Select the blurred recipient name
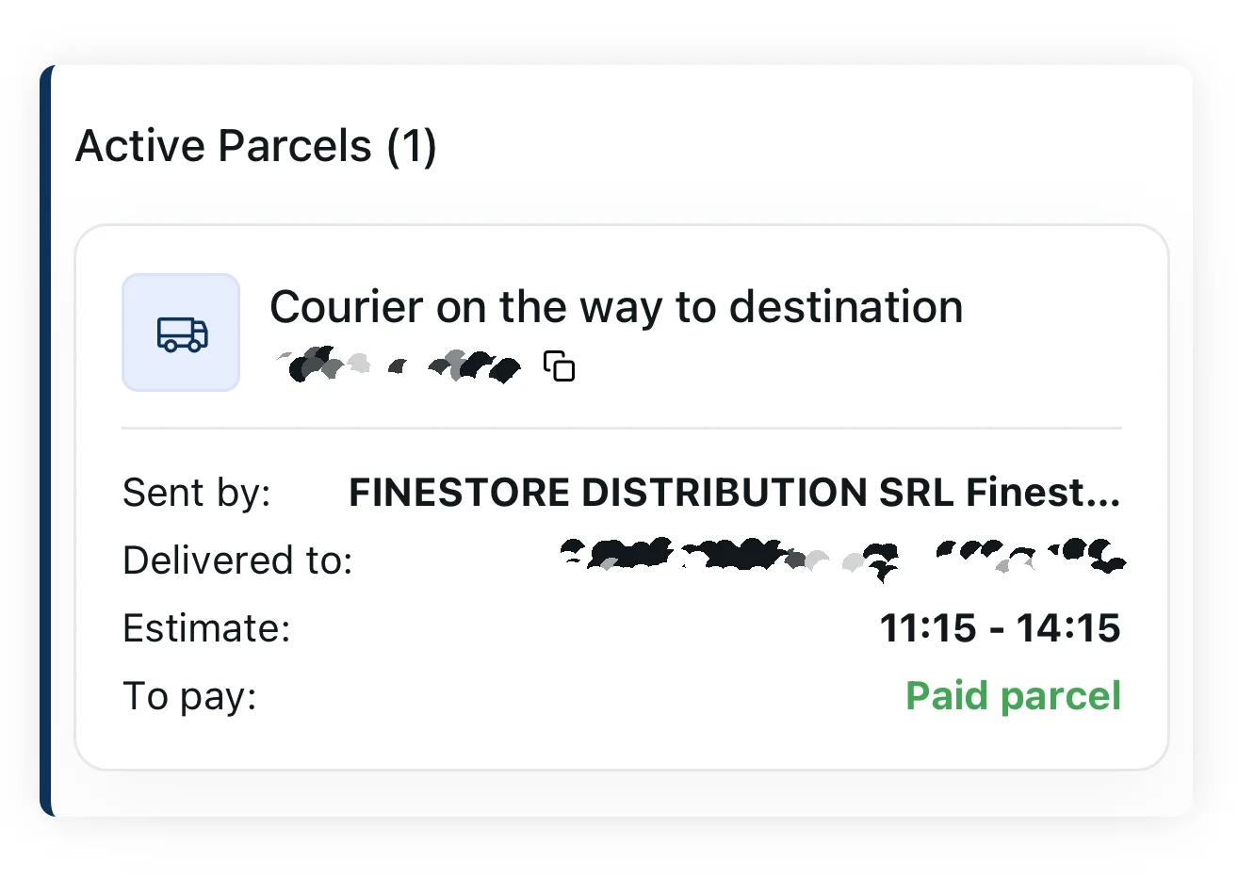 (x=841, y=557)
